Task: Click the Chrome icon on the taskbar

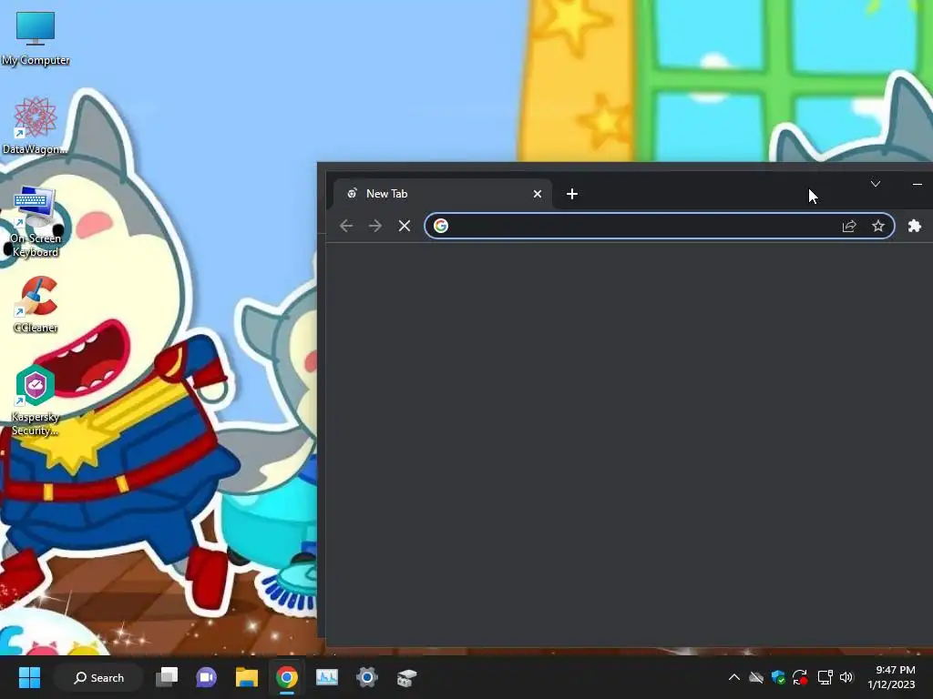Action: click(287, 677)
